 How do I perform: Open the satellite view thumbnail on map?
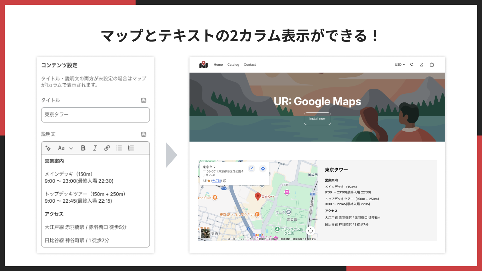coord(205,233)
